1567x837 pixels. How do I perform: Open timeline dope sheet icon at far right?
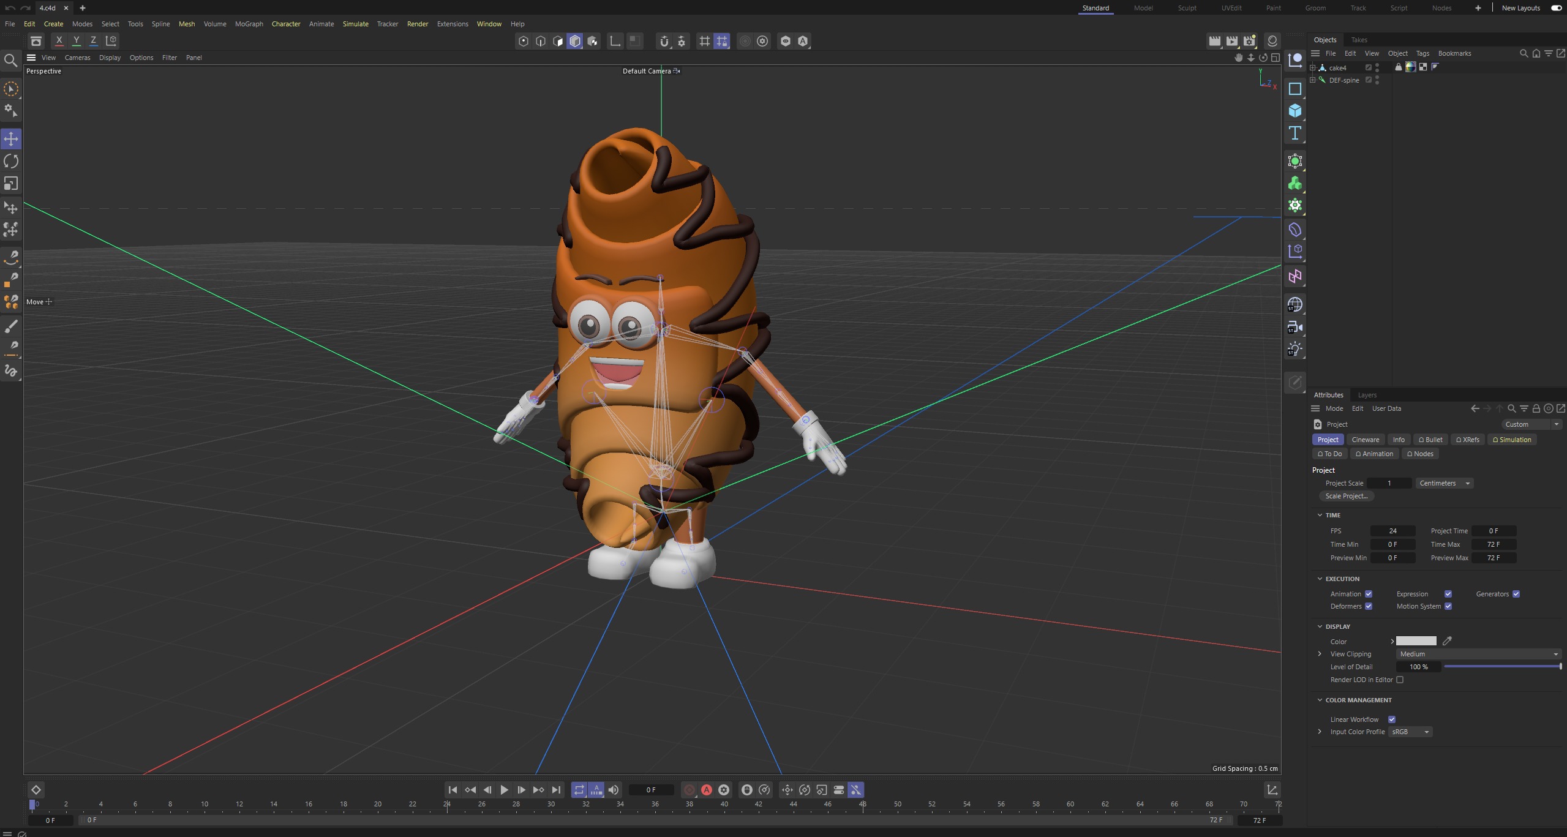1272,790
